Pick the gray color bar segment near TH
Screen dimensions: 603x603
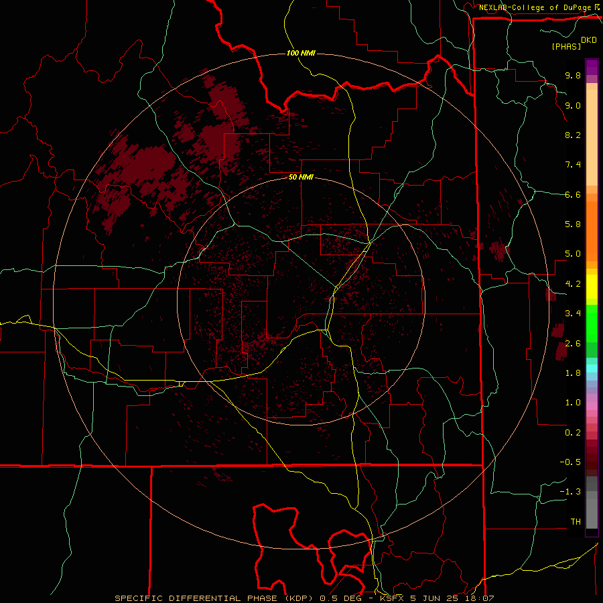592,513
